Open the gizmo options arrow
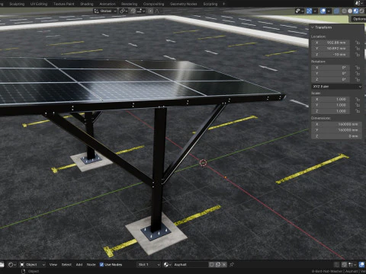Viewport: 366px width, 274px height. point(315,11)
